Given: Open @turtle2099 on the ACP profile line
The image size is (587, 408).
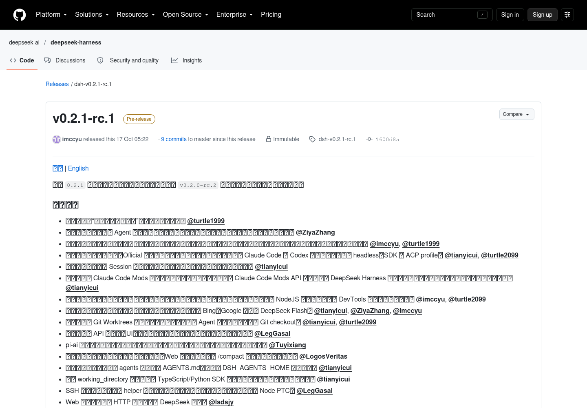Looking at the screenshot, I should [499, 255].
